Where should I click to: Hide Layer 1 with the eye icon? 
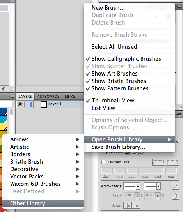(20, 104)
